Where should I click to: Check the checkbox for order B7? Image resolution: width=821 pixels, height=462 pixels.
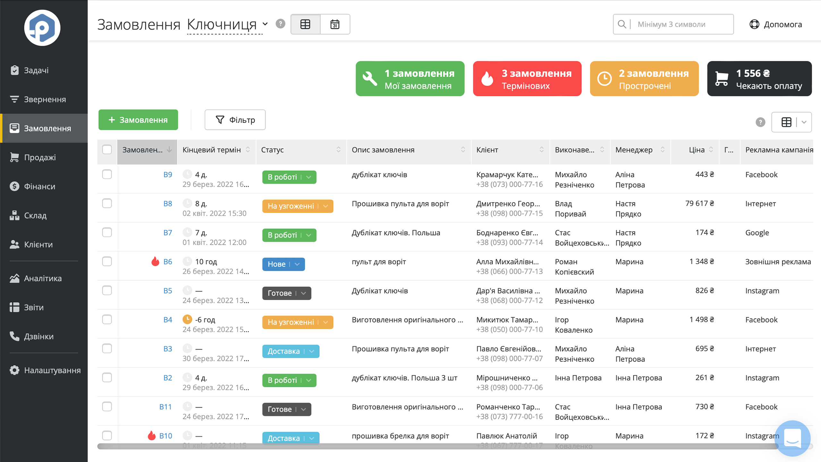107,232
